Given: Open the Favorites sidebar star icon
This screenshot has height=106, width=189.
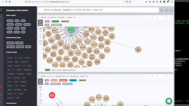Looking at the screenshot, I should pyautogui.click(x=1, y=18).
